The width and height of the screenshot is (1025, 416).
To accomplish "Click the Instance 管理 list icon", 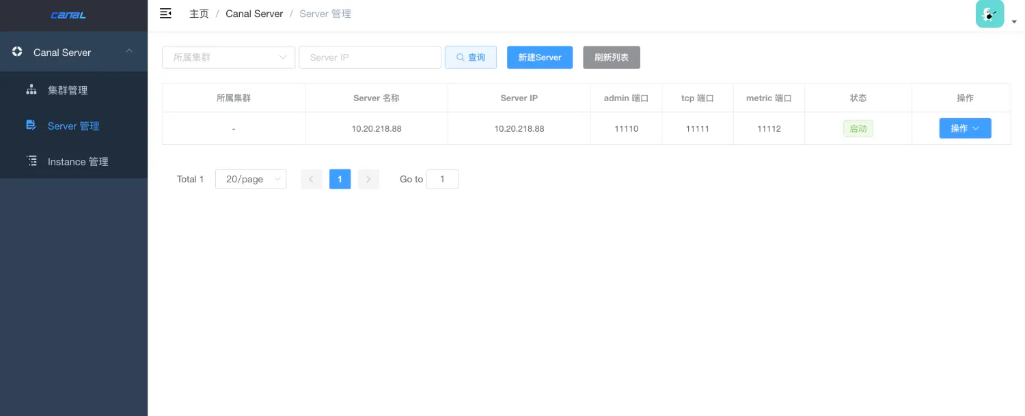I will point(31,161).
